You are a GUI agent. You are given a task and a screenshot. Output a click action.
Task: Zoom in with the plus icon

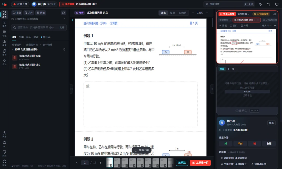click(207, 13)
